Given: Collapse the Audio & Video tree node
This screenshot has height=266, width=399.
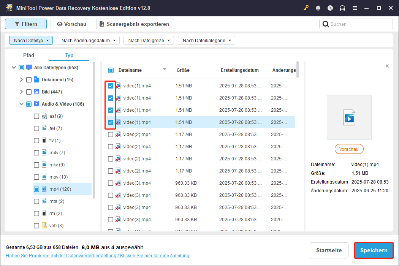Looking at the screenshot, I should coord(21,104).
